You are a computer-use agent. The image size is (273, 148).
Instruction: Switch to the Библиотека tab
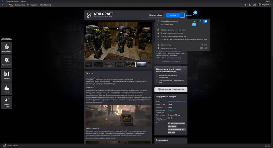coord(20,5)
